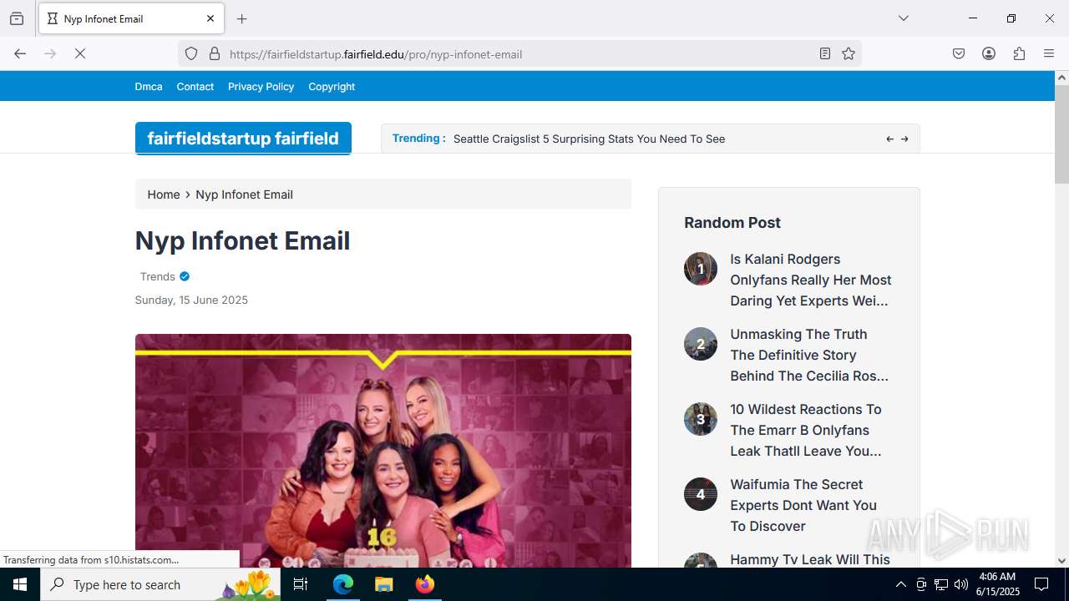This screenshot has width=1069, height=601.
Task: Open Hammy Tv Leak post
Action: coord(810,560)
